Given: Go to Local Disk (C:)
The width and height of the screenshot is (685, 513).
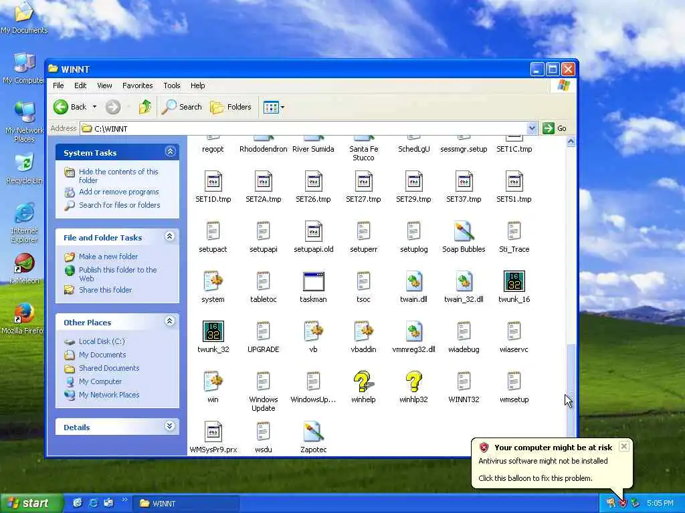Looking at the screenshot, I should click(102, 341).
